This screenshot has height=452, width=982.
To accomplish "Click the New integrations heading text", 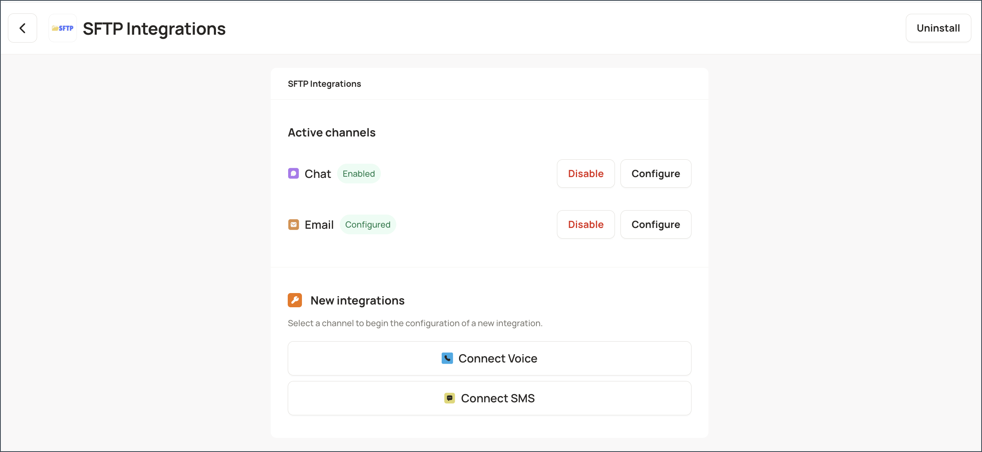I will pyautogui.click(x=358, y=301).
